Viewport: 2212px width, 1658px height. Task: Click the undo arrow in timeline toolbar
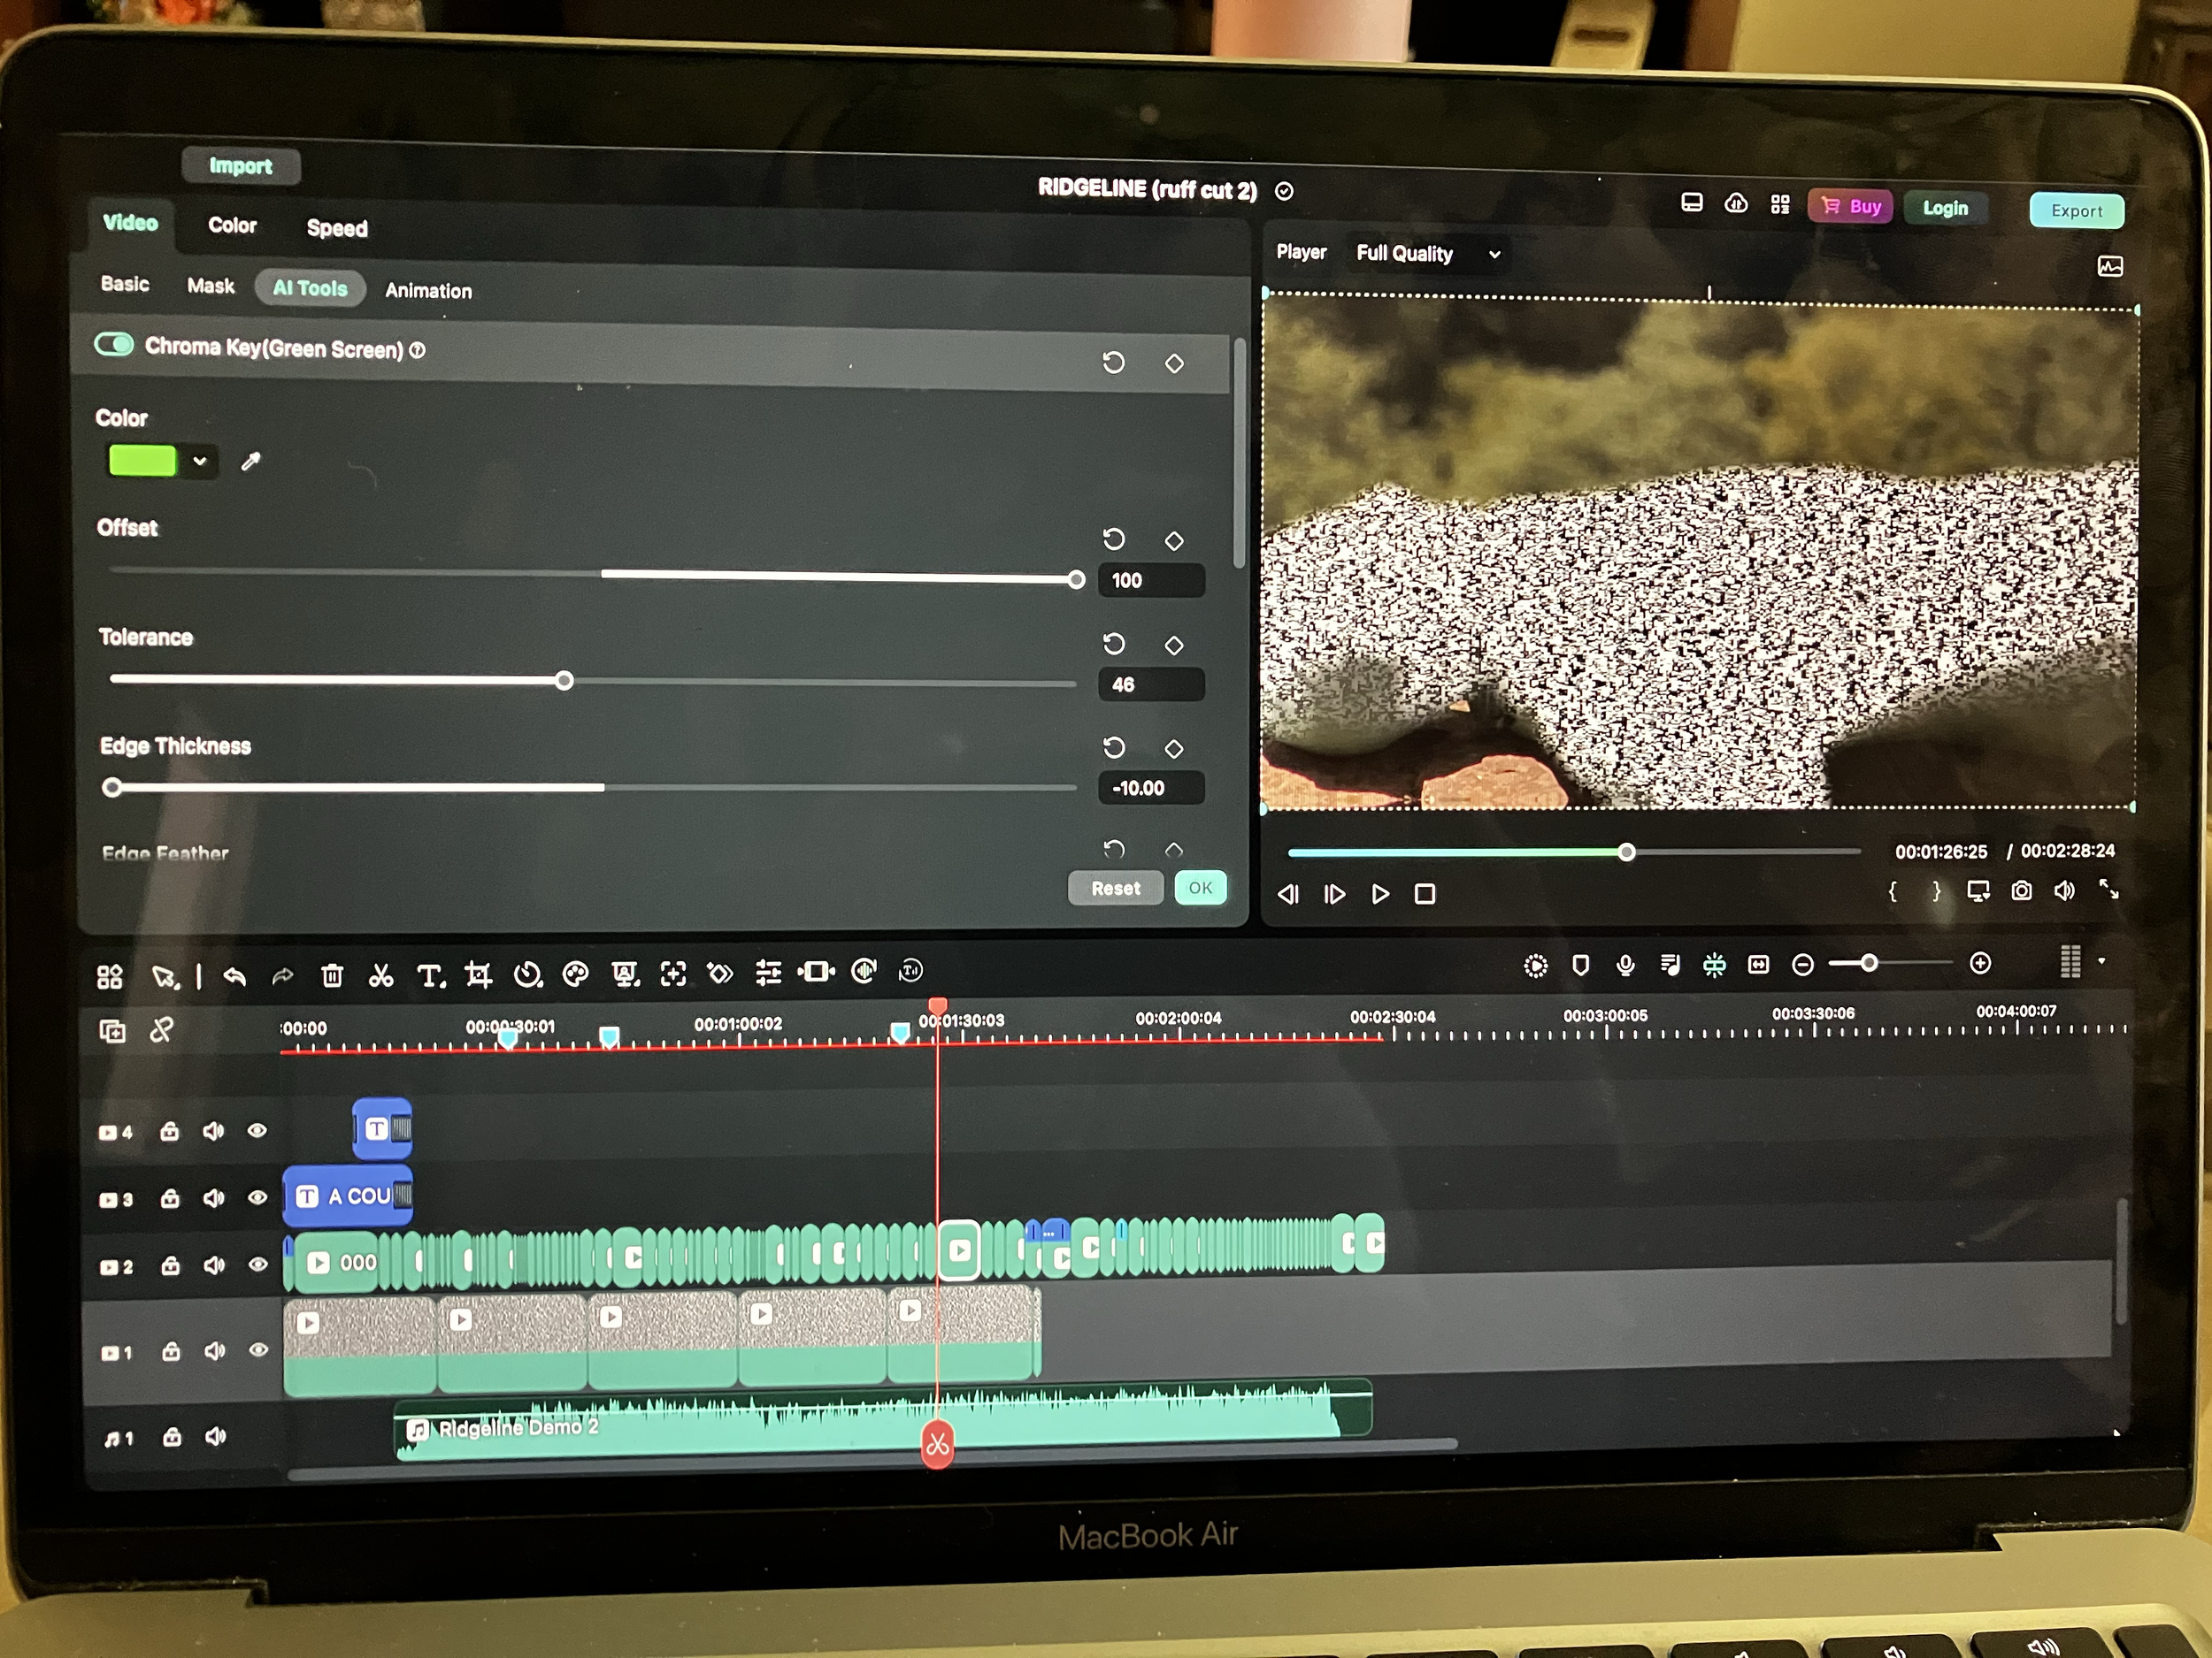(235, 975)
